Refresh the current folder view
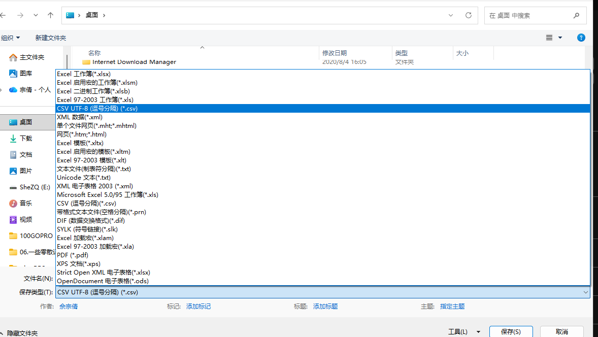The height and width of the screenshot is (337, 598). click(469, 15)
